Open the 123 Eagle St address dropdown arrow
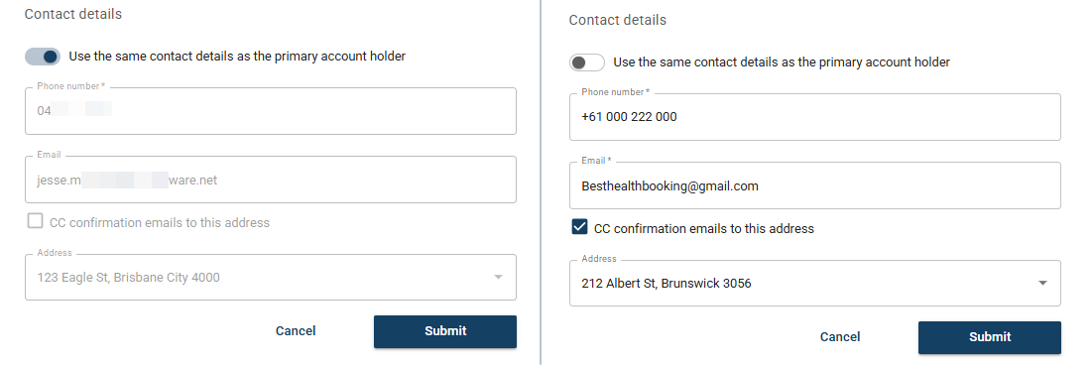The width and height of the screenshot is (1092, 365). [498, 278]
